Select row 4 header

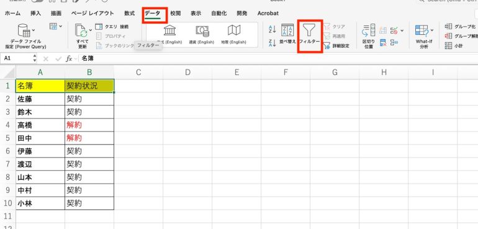pyautogui.click(x=8, y=125)
